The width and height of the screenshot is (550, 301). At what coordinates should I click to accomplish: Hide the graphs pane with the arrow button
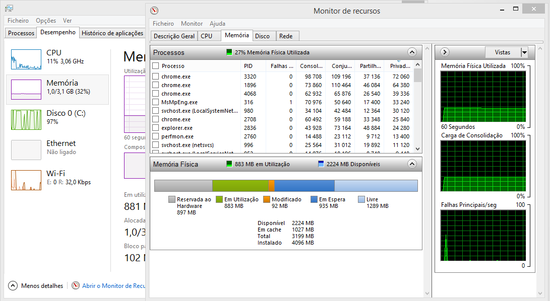(x=445, y=52)
